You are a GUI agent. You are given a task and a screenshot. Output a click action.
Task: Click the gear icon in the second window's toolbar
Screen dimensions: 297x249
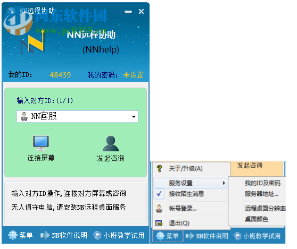coord(160,236)
